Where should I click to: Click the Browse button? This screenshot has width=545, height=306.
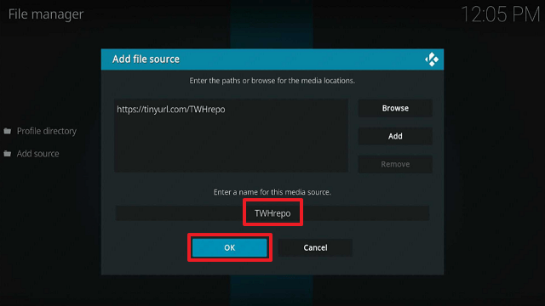coord(395,108)
